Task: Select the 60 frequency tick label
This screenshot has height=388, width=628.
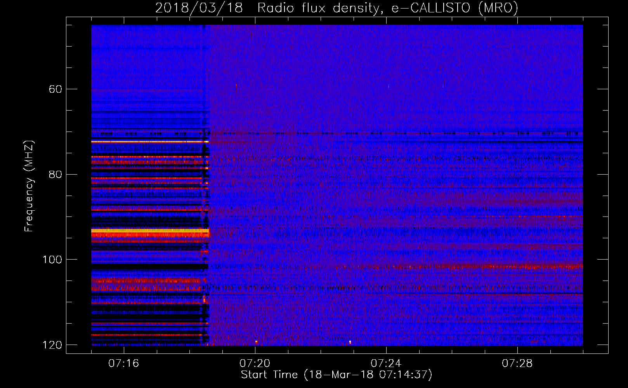Action: click(x=55, y=89)
